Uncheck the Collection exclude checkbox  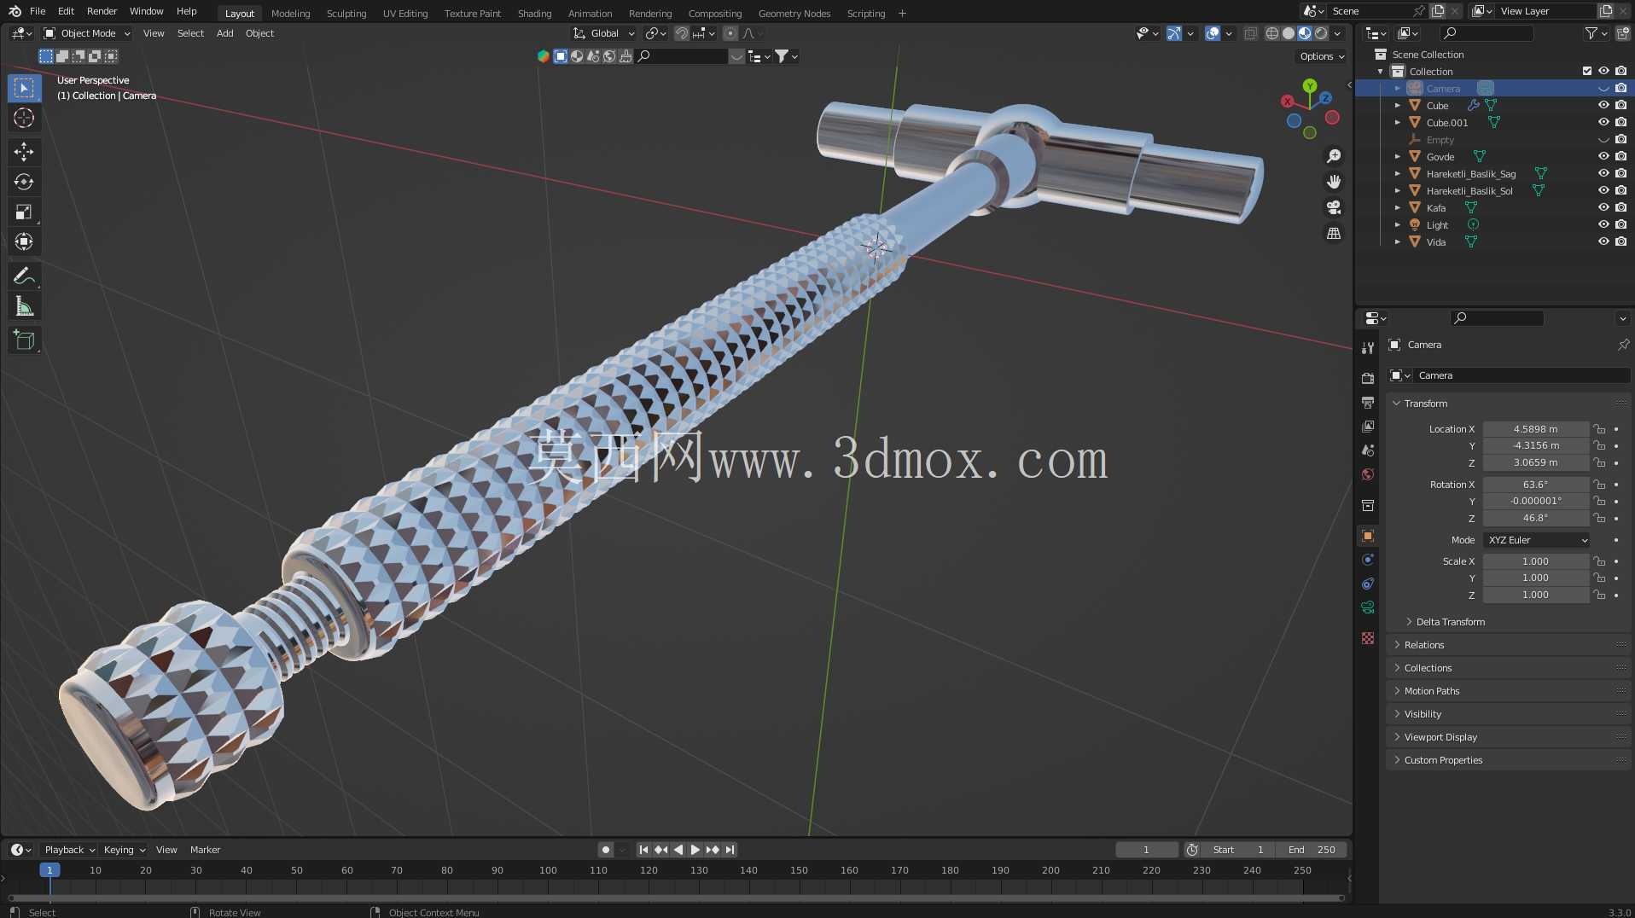(1587, 72)
